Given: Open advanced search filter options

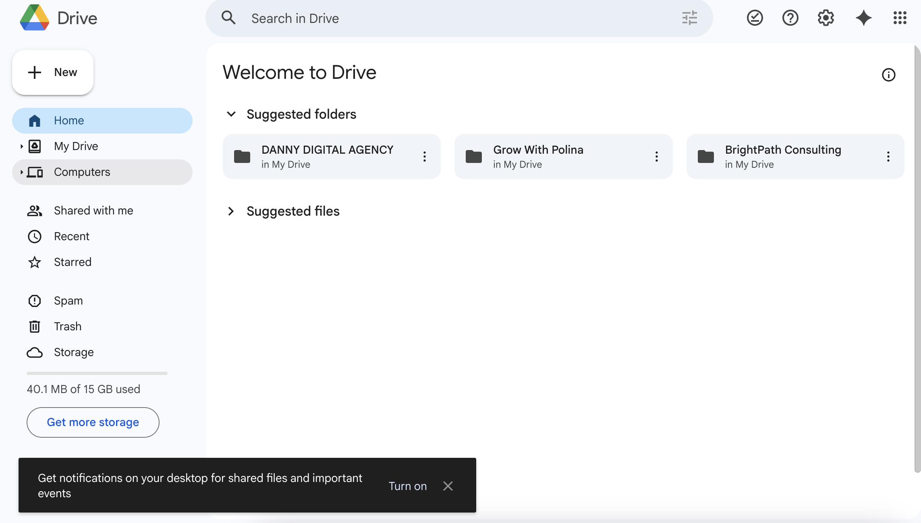Looking at the screenshot, I should coord(689,18).
